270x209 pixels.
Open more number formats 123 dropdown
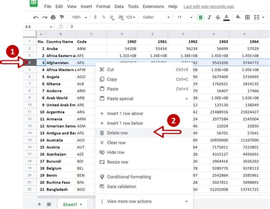pos(130,17)
